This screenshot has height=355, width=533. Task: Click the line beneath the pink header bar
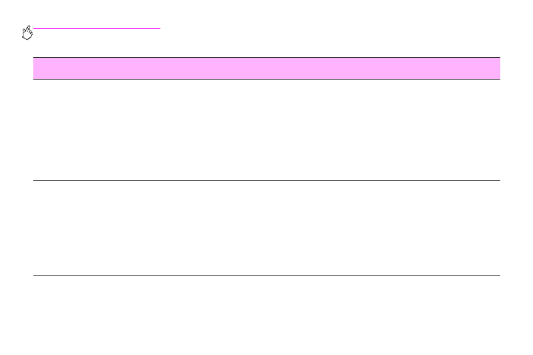(266, 79)
